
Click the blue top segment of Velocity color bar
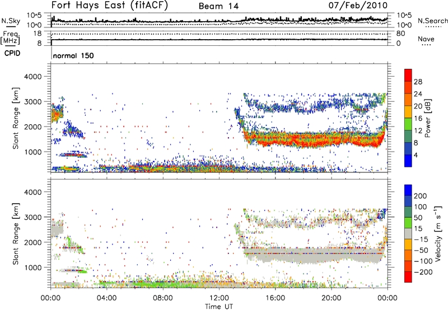coord(408,190)
